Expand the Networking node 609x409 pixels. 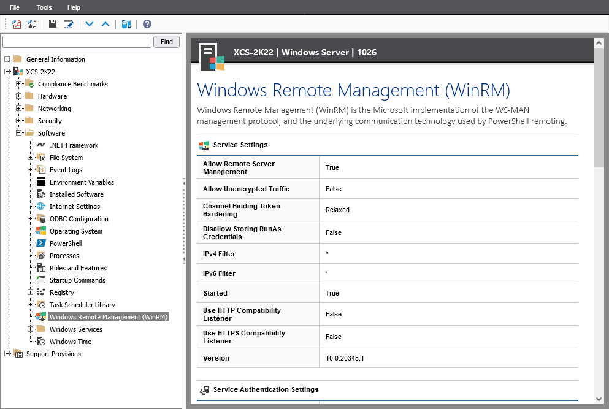[18, 108]
